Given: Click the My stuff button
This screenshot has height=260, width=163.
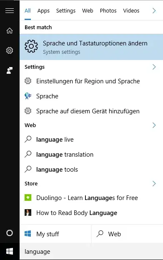Looking at the screenshot, I should coord(55,234).
